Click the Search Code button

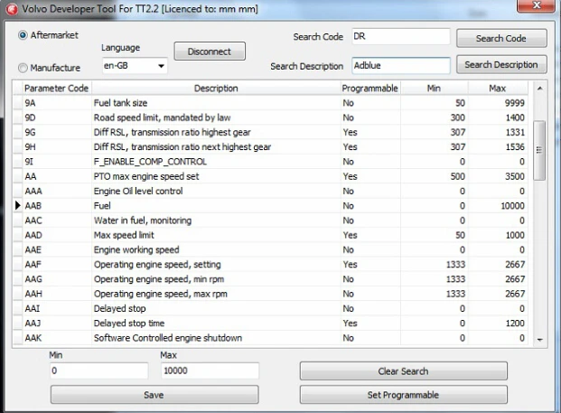pos(501,38)
